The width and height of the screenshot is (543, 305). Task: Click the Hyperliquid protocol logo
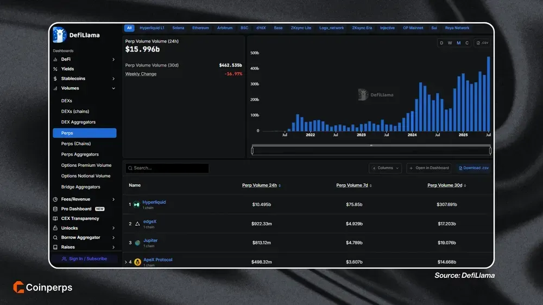pyautogui.click(x=136, y=204)
